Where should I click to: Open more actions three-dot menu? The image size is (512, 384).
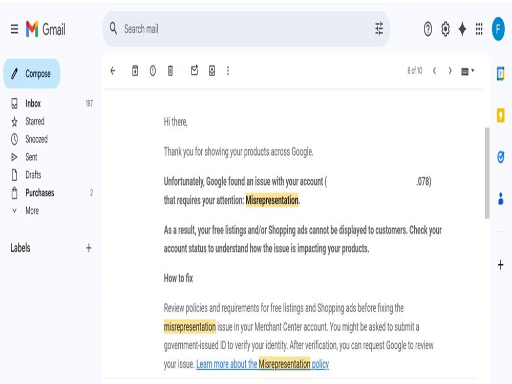point(228,71)
